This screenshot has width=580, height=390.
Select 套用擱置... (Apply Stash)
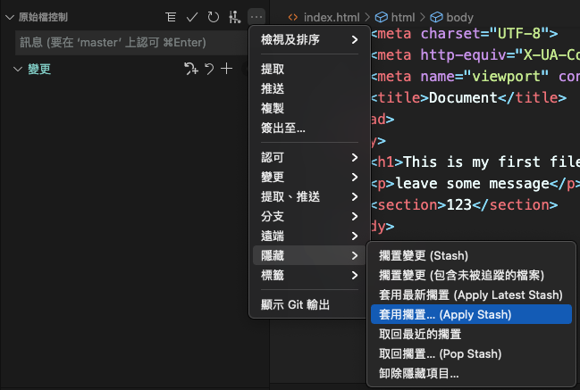click(x=471, y=314)
